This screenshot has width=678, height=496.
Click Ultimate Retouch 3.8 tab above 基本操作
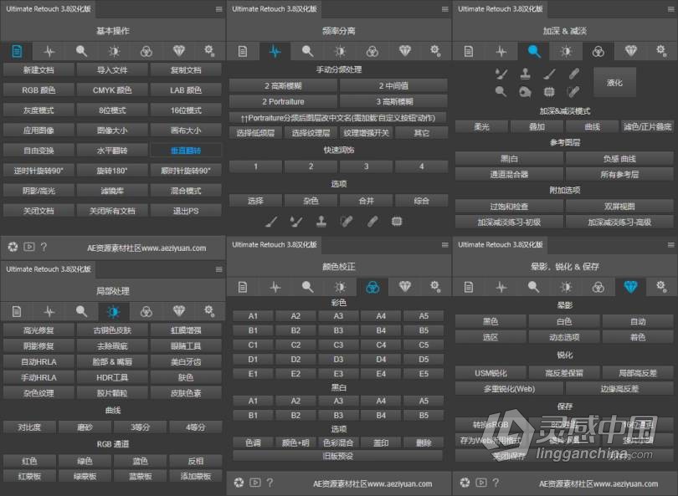pos(49,8)
